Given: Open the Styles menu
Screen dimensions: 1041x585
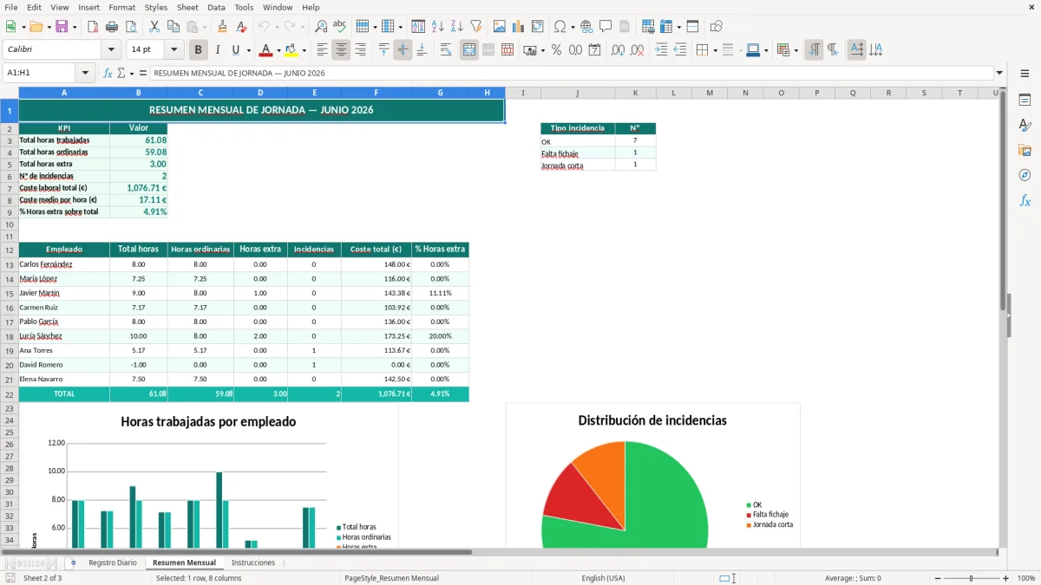Looking at the screenshot, I should coord(156,7).
